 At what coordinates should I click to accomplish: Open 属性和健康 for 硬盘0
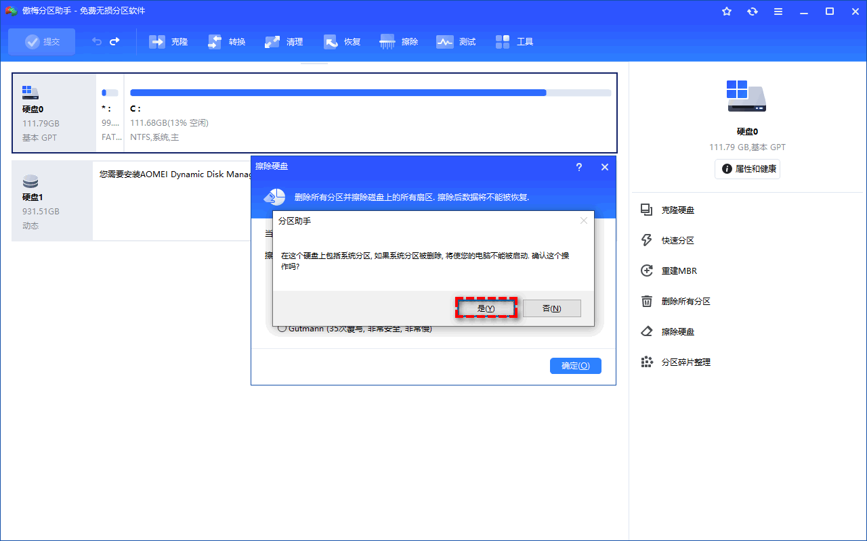(x=747, y=169)
